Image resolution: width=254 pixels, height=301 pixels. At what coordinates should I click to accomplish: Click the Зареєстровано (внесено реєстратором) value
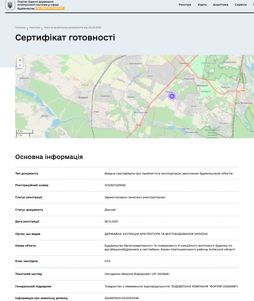(x=135, y=197)
